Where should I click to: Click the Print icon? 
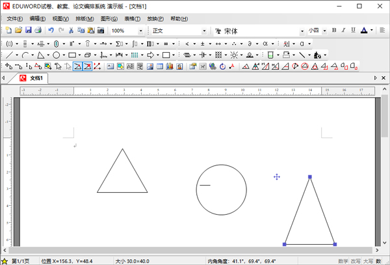(x=38, y=31)
